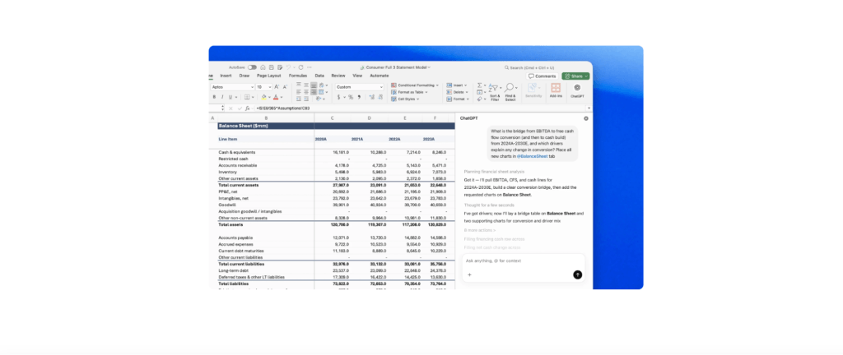This screenshot has height=355, width=843.
Task: Select column D header
Action: tap(369, 118)
